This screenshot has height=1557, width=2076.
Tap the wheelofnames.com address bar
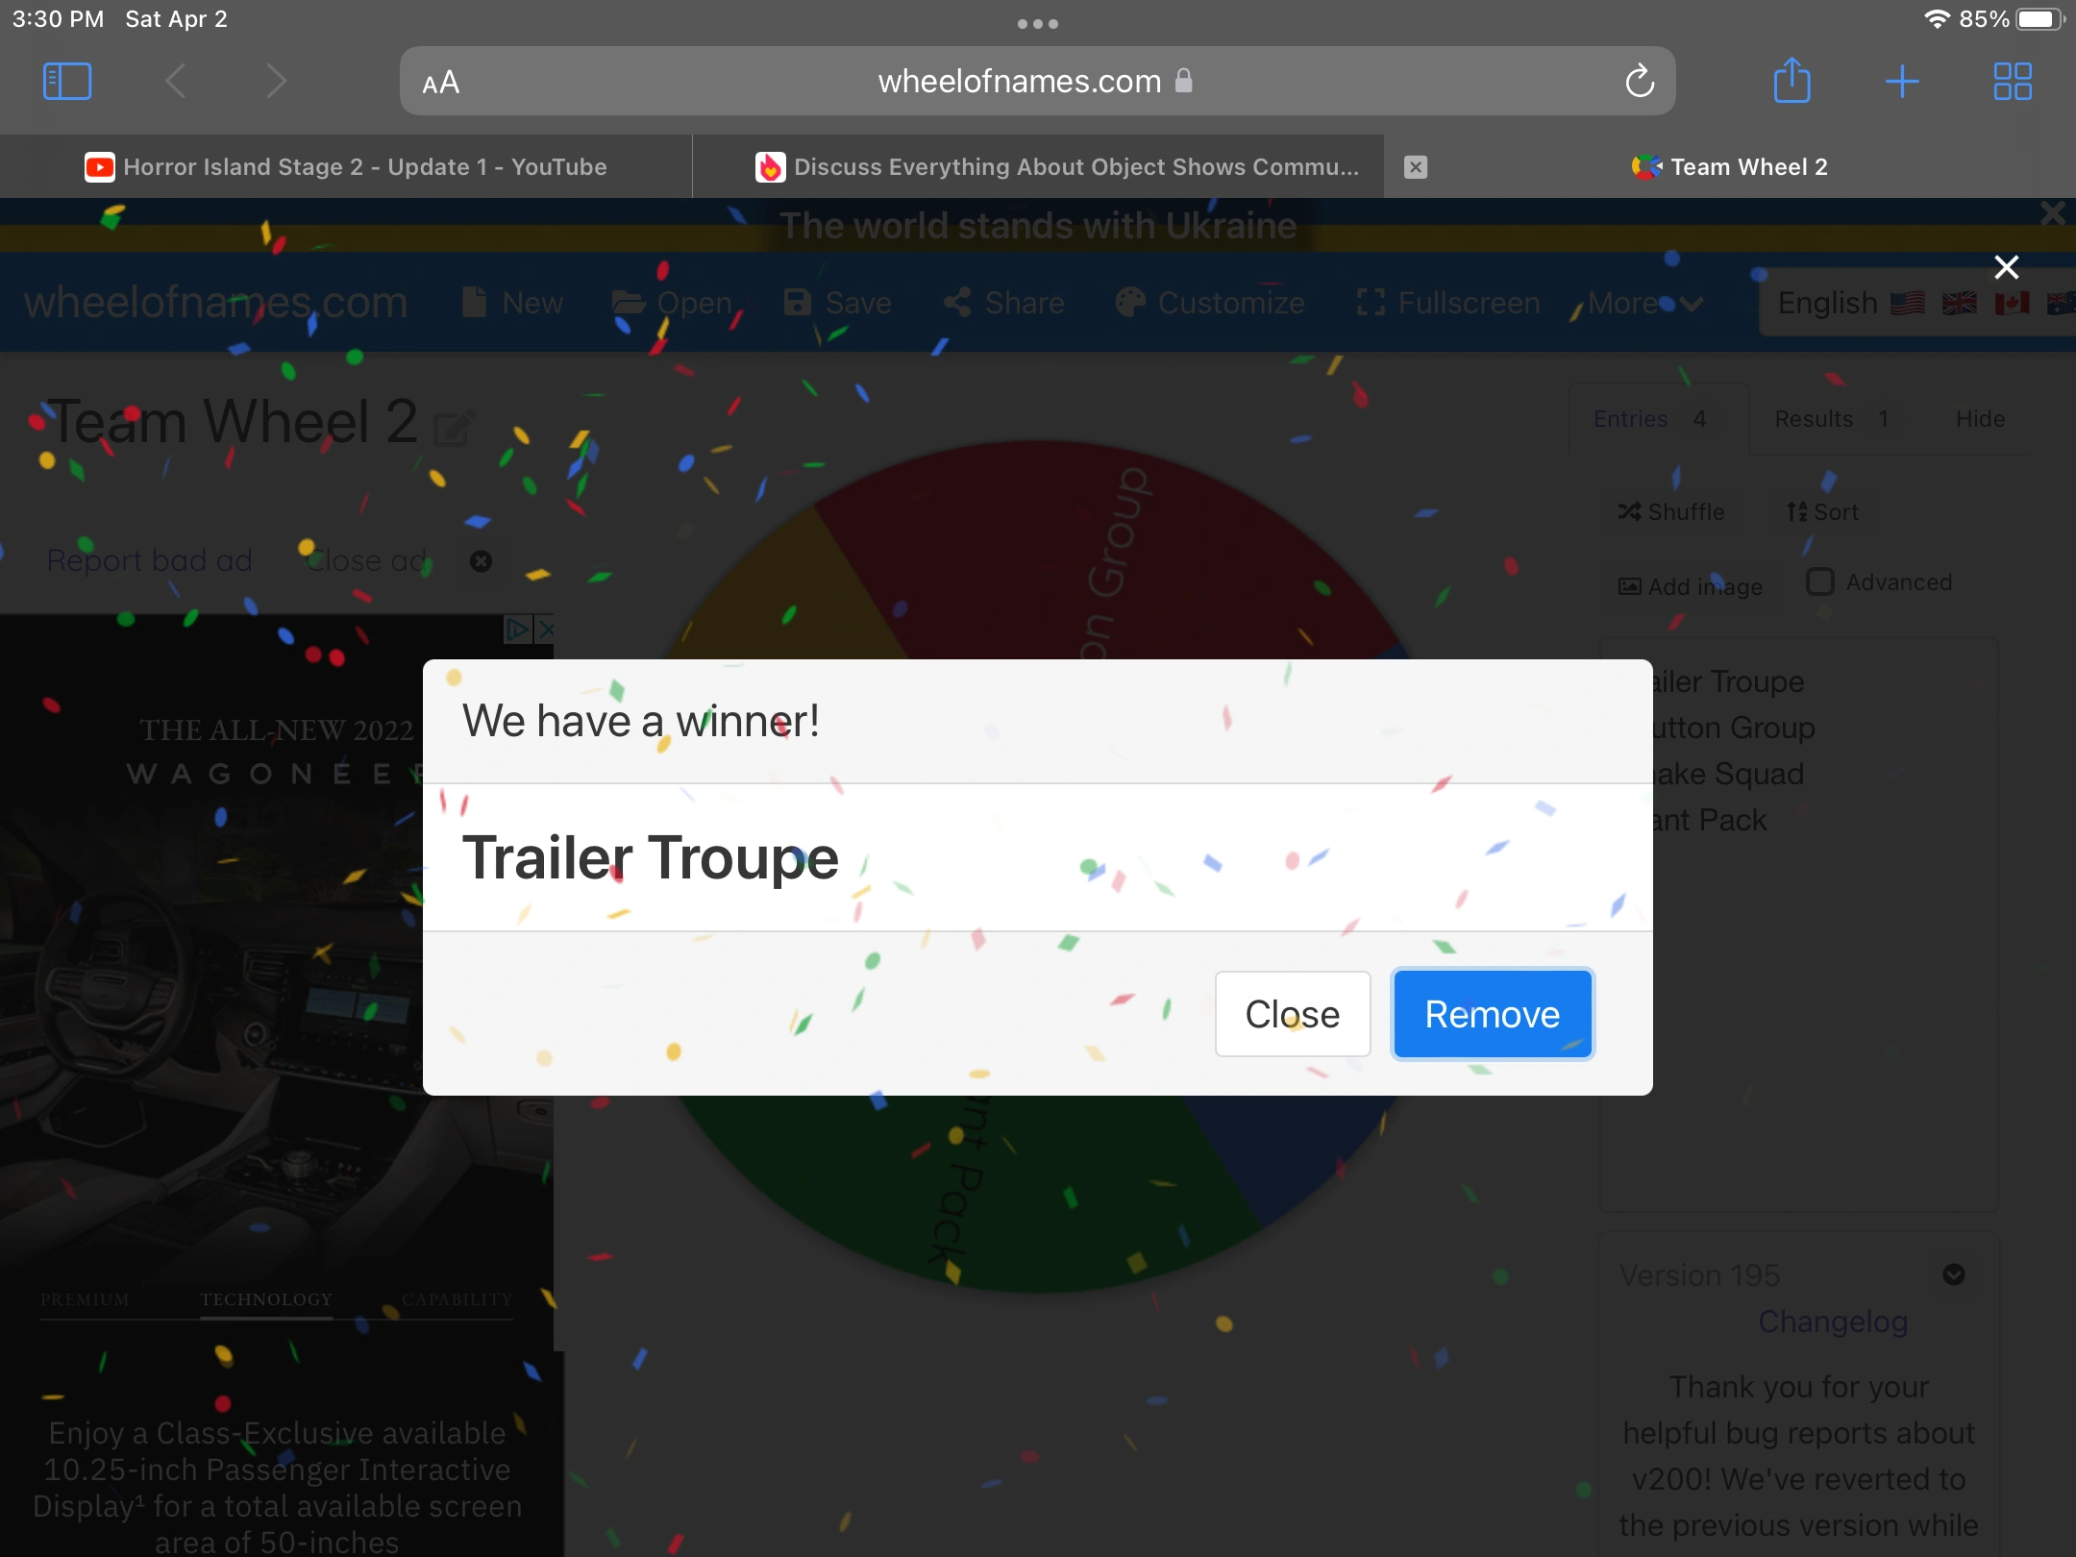(1019, 82)
